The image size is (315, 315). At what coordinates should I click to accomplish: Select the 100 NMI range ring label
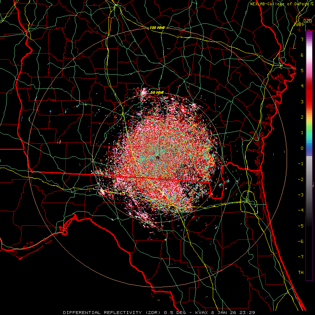click(x=157, y=28)
